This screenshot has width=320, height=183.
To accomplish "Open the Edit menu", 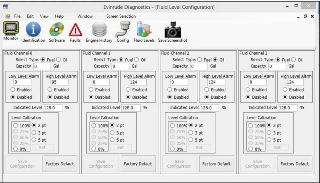I will coord(30,16).
